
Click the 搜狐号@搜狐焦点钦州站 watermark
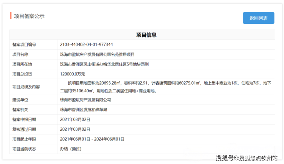pos(246,157)
